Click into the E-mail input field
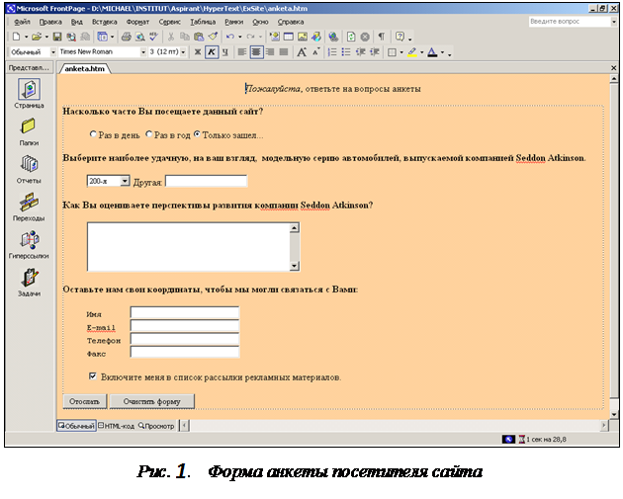The height and width of the screenshot is (499, 623). [185, 326]
